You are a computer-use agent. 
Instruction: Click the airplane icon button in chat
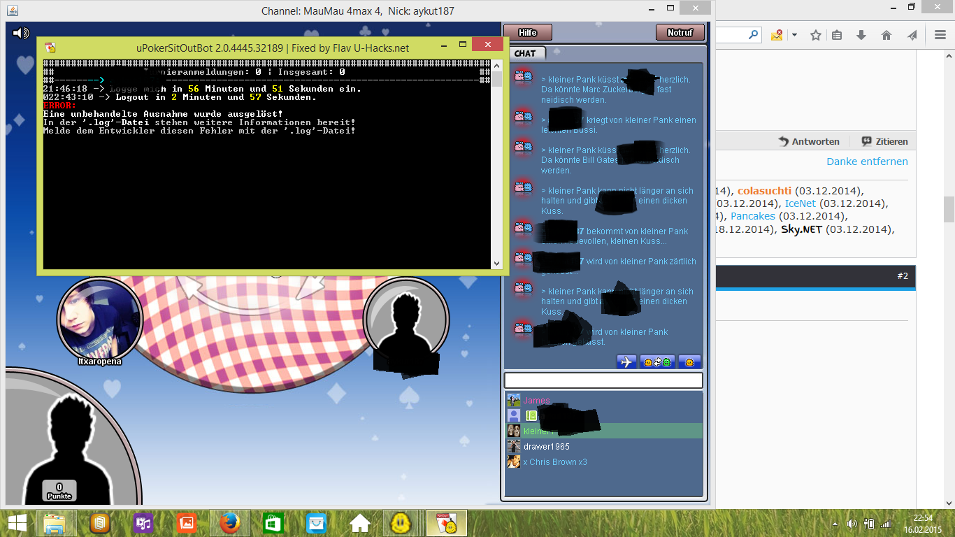[x=626, y=361]
